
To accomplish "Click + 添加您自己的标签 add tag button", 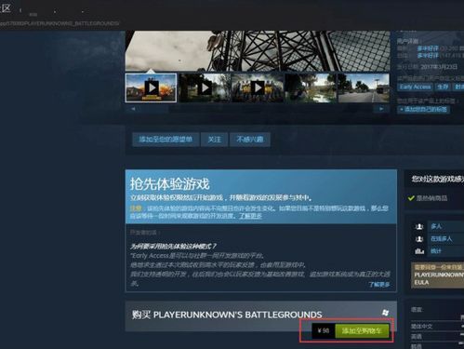I will [423, 109].
